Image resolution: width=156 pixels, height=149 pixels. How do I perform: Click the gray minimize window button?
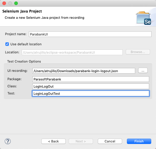(x=10, y=3)
